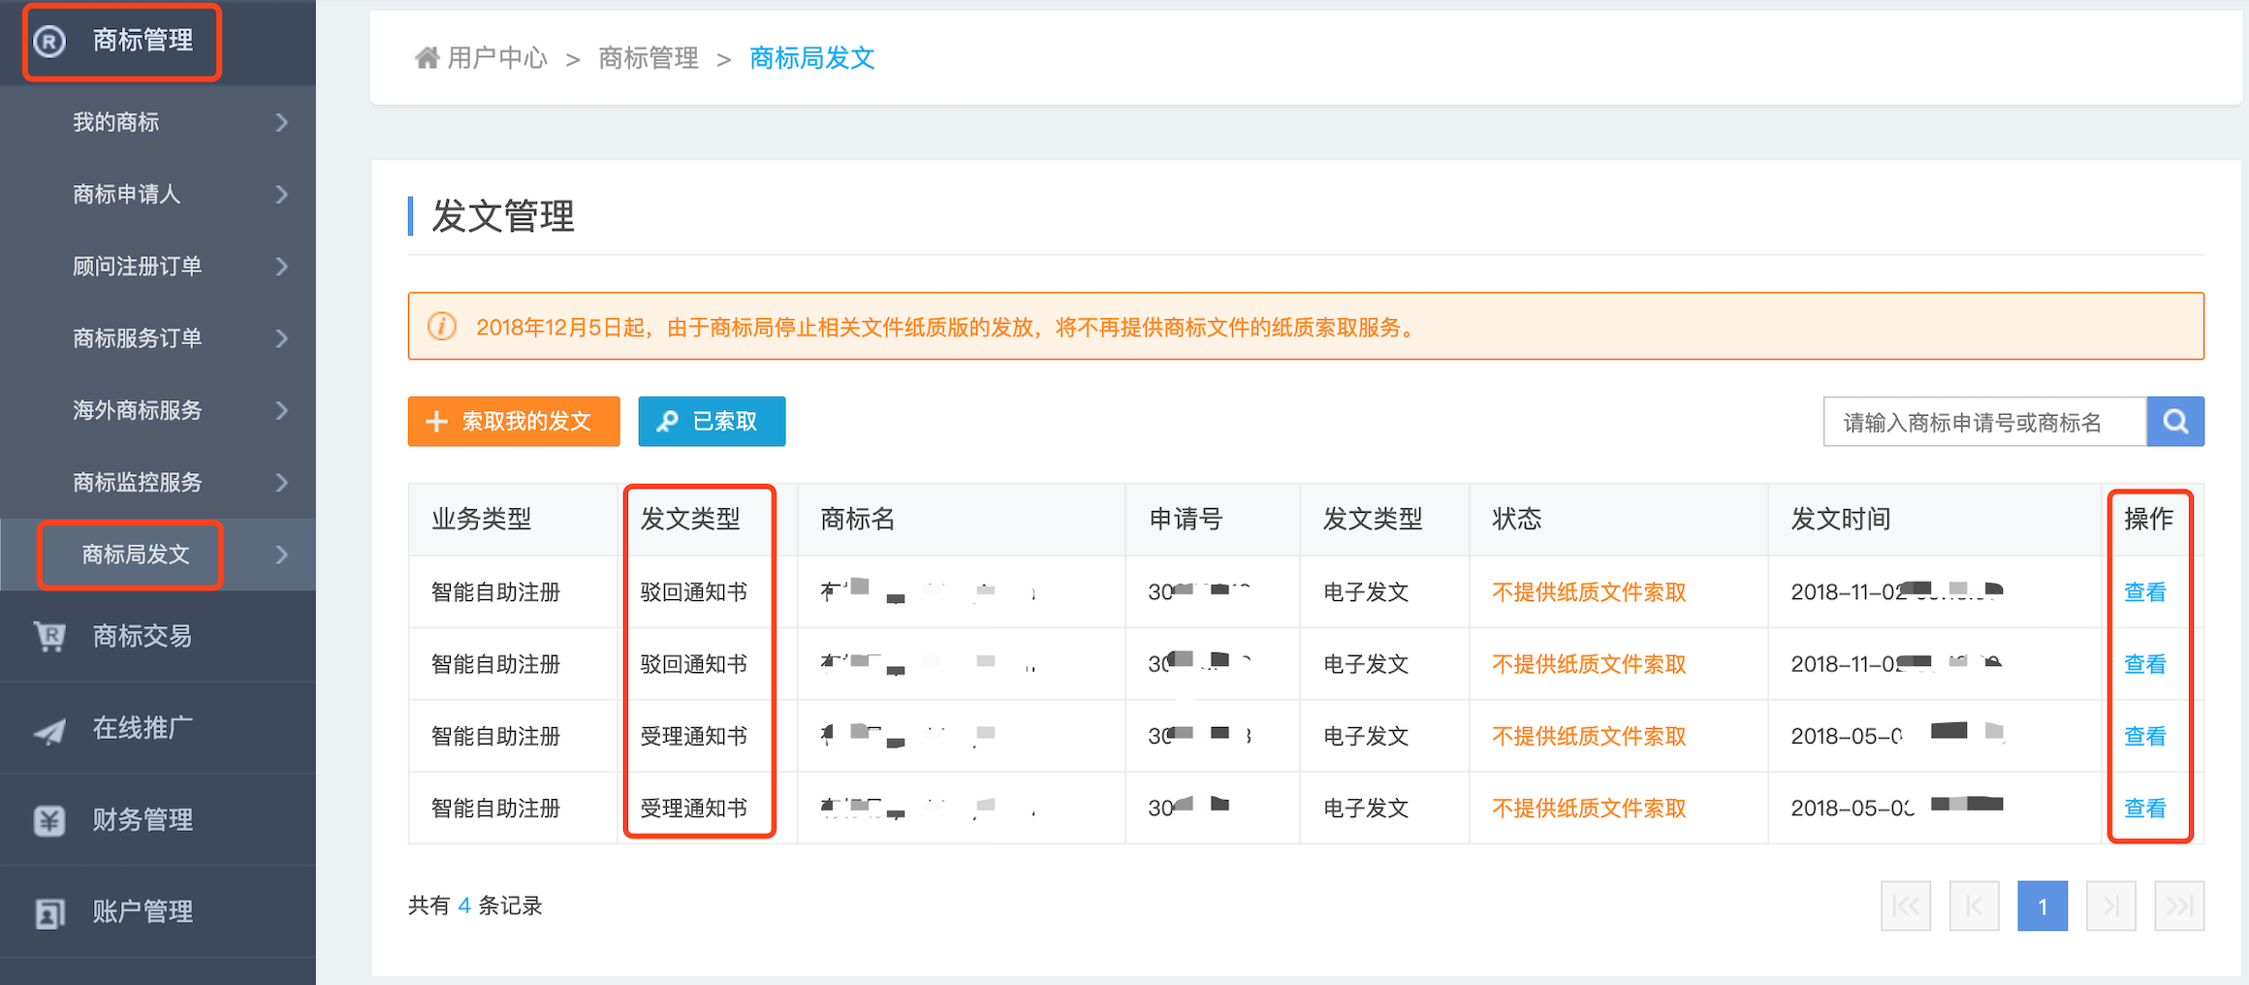Open 在线推广 main menu section

click(x=158, y=728)
